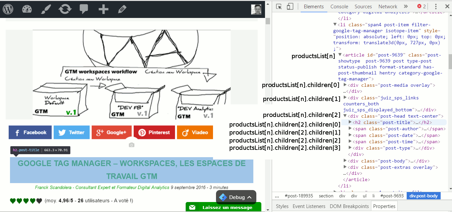Click the fifth grey rating heart
Viewport: 452px width, 212px height.
tap(39, 201)
